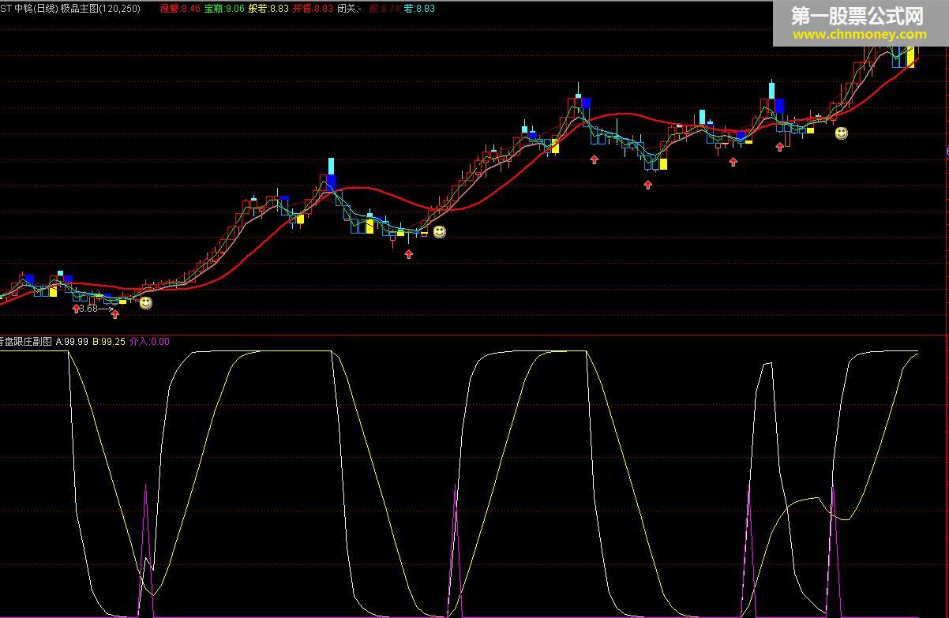Click the first magenta 介入 spike in sub-chart
949x618 pixels.
(x=145, y=550)
